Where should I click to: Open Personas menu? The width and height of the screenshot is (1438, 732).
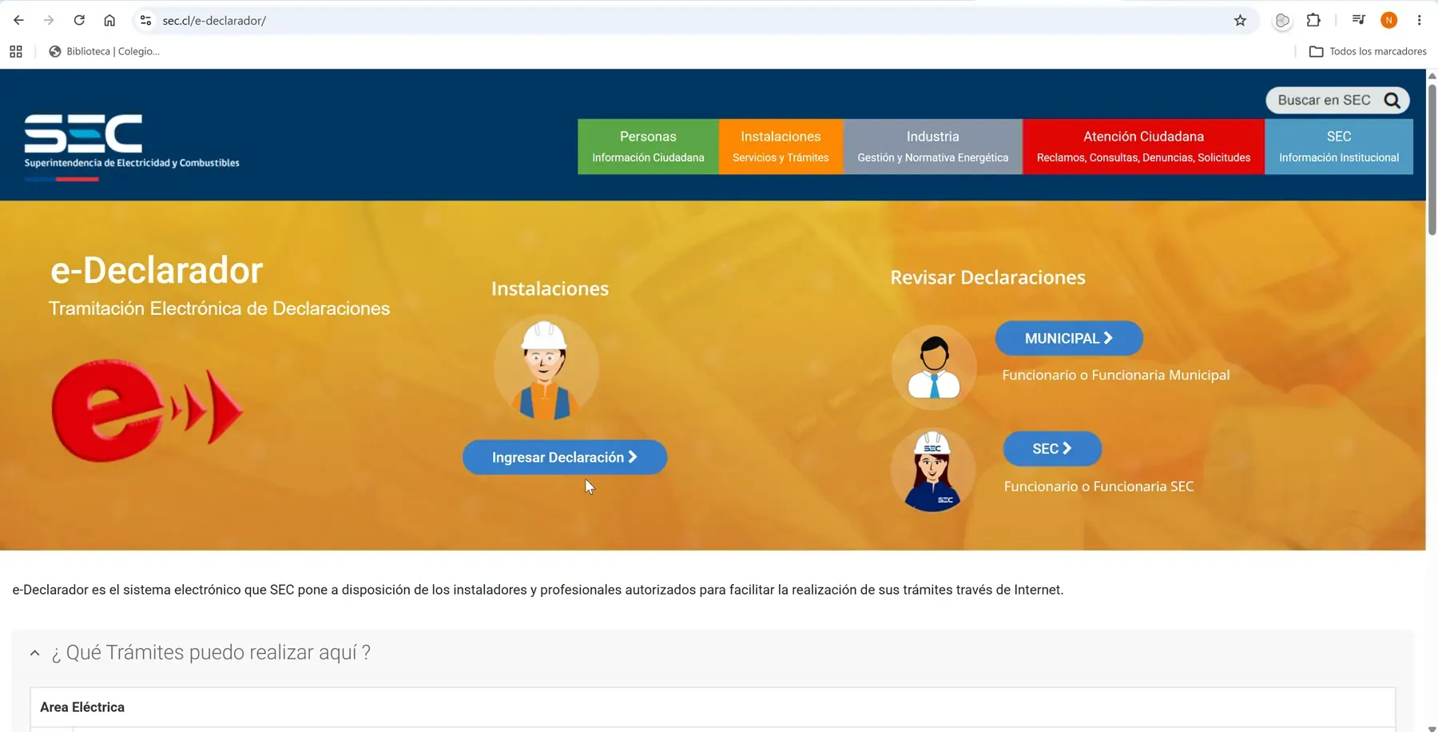648,146
